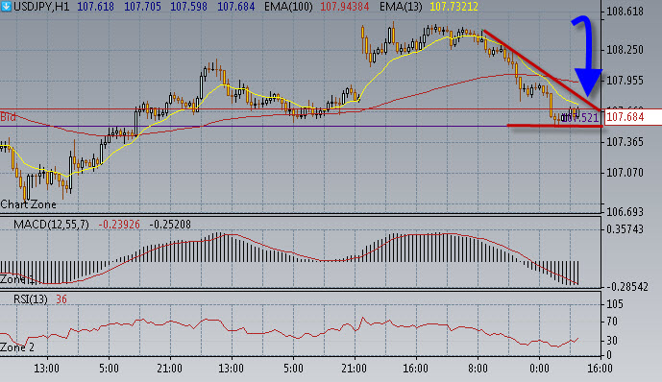
Task: Select the USDJPY,H1 symbol label
Action: pos(41,7)
